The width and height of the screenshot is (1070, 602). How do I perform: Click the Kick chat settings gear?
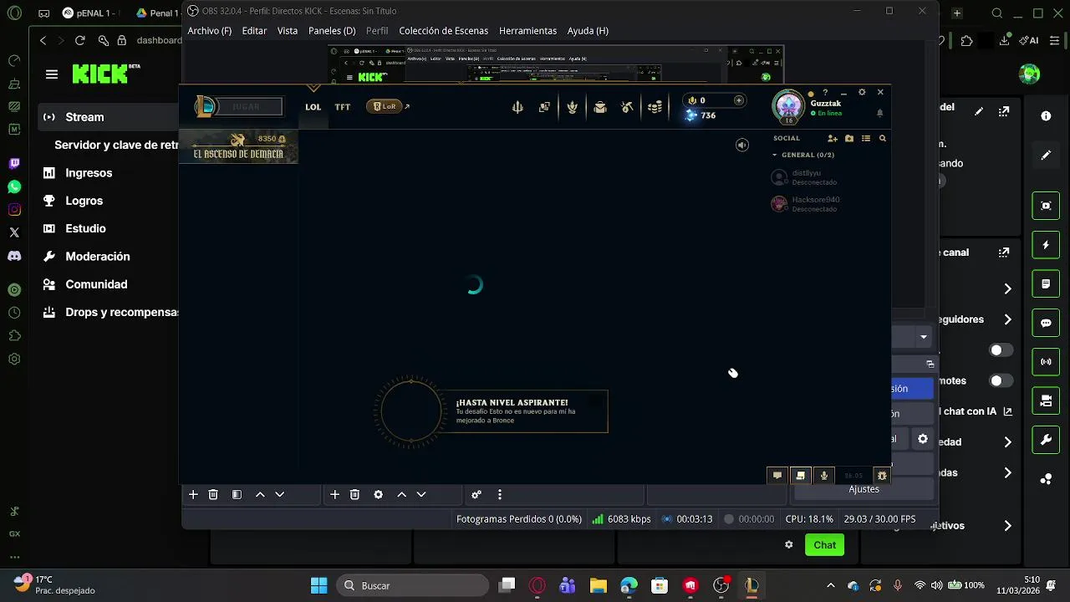click(788, 545)
